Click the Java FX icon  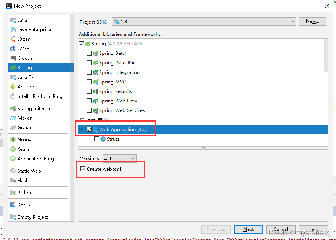pyautogui.click(x=13, y=77)
